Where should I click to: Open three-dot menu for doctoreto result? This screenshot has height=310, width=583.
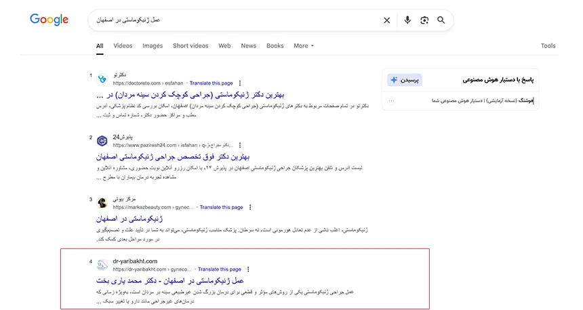[x=240, y=83]
